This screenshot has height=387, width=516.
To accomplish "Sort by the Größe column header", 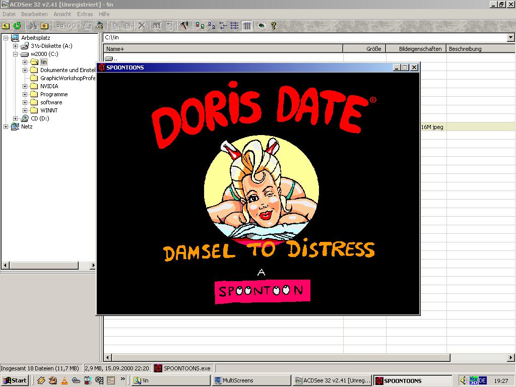I will 365,49.
